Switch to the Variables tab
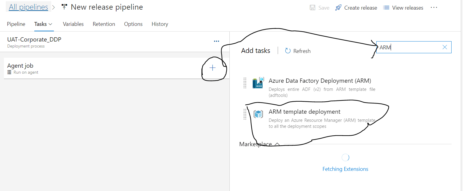 tap(73, 24)
